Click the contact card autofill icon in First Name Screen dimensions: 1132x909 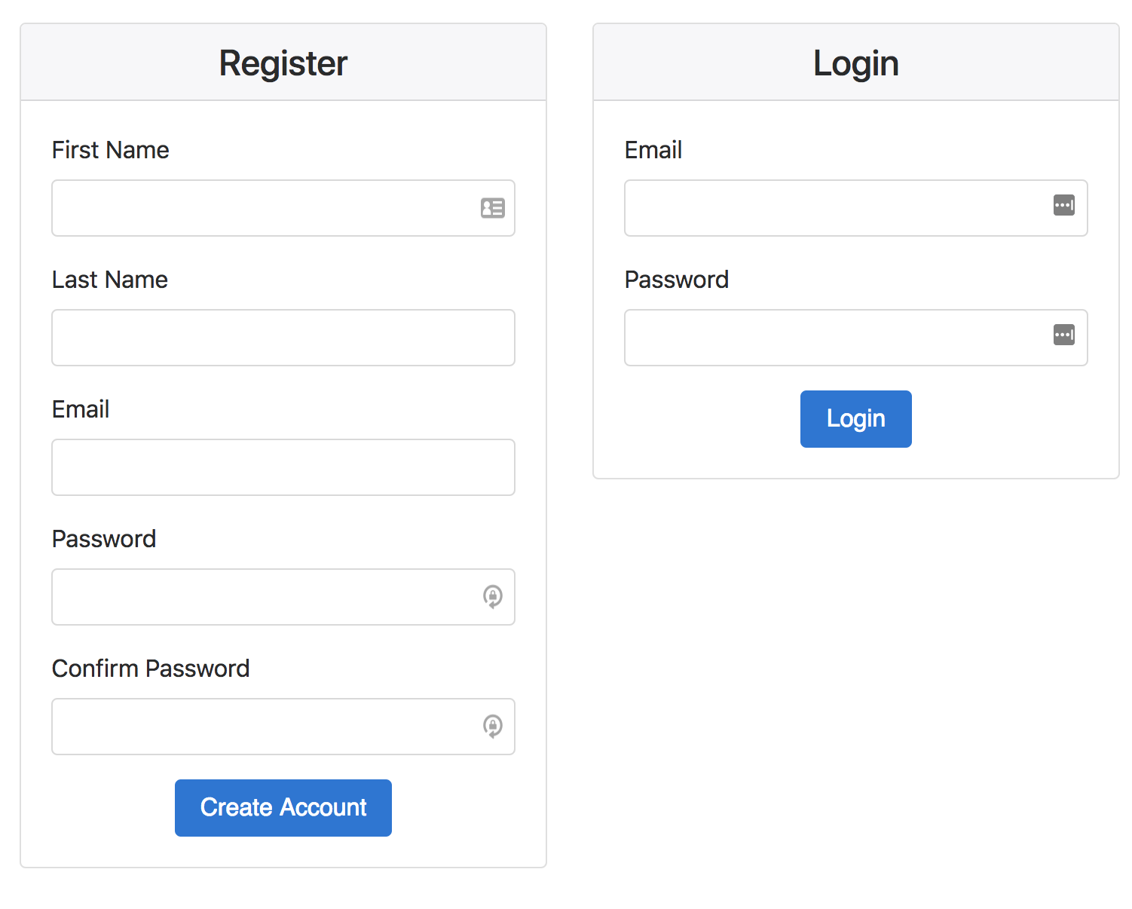[x=493, y=208]
